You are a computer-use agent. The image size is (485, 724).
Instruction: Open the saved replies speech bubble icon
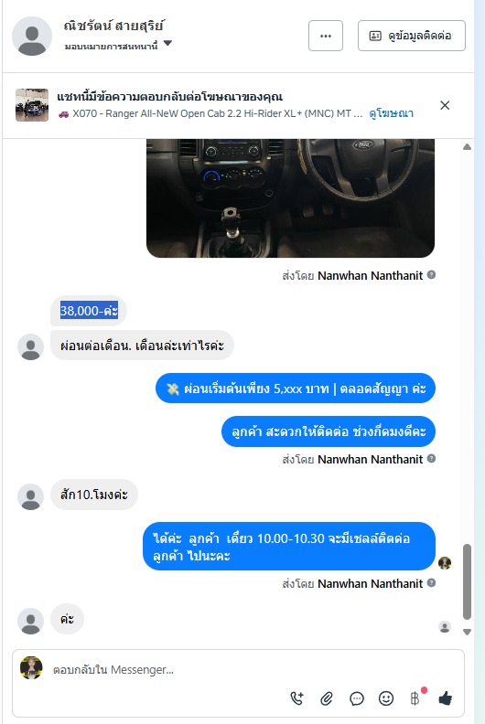pos(357,698)
